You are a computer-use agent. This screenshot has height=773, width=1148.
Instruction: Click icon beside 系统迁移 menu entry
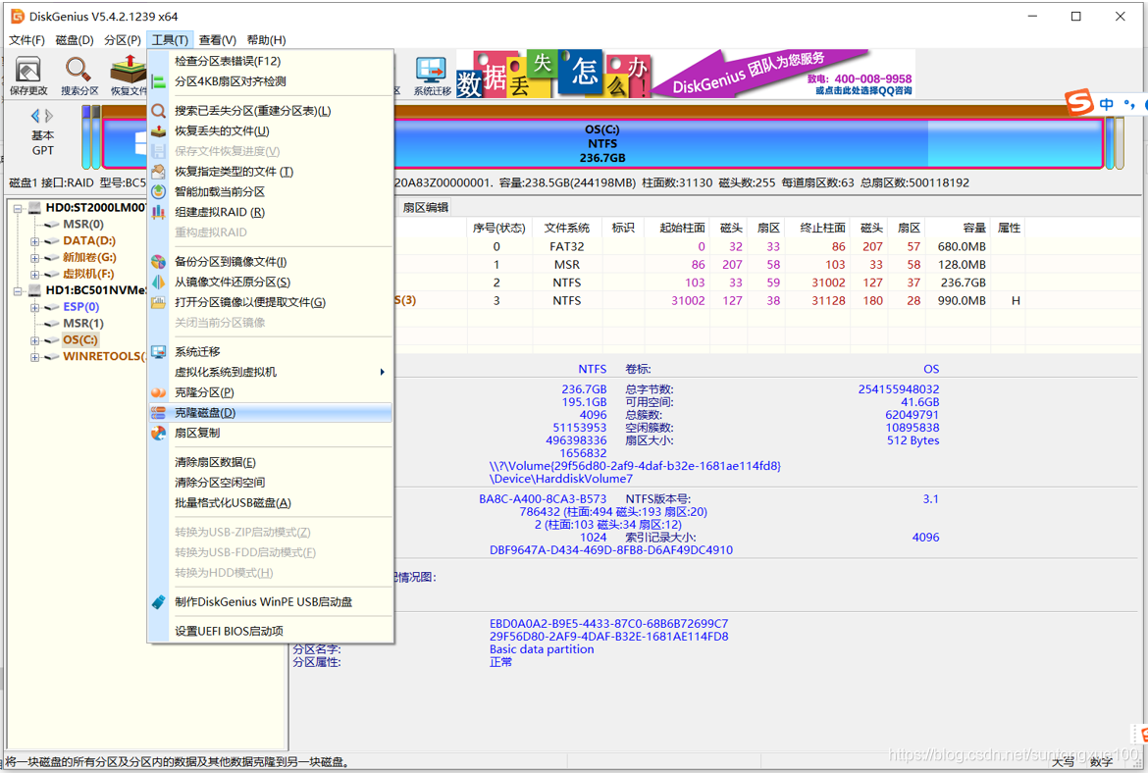pos(158,351)
